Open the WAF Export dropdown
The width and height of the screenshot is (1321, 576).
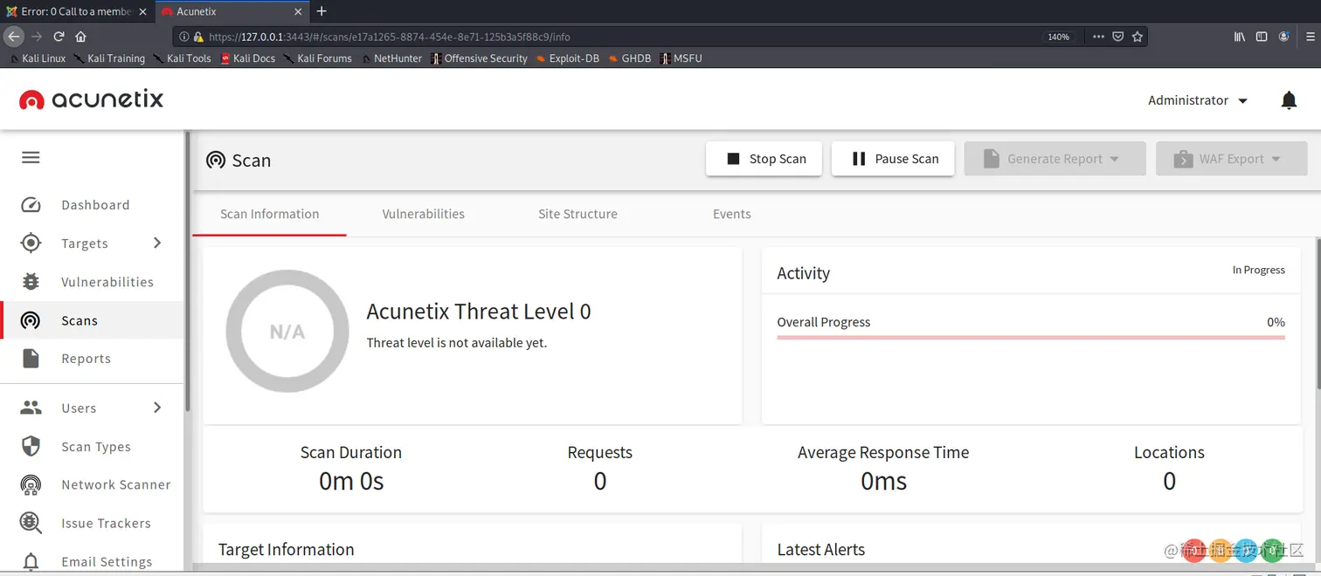1231,159
